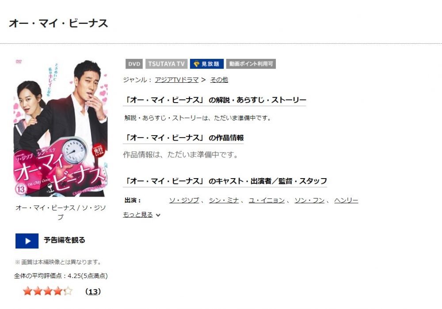Image resolution: width=442 pixels, height=309 pixels.
Task: Open the 13 reviews count link
Action: click(93, 291)
